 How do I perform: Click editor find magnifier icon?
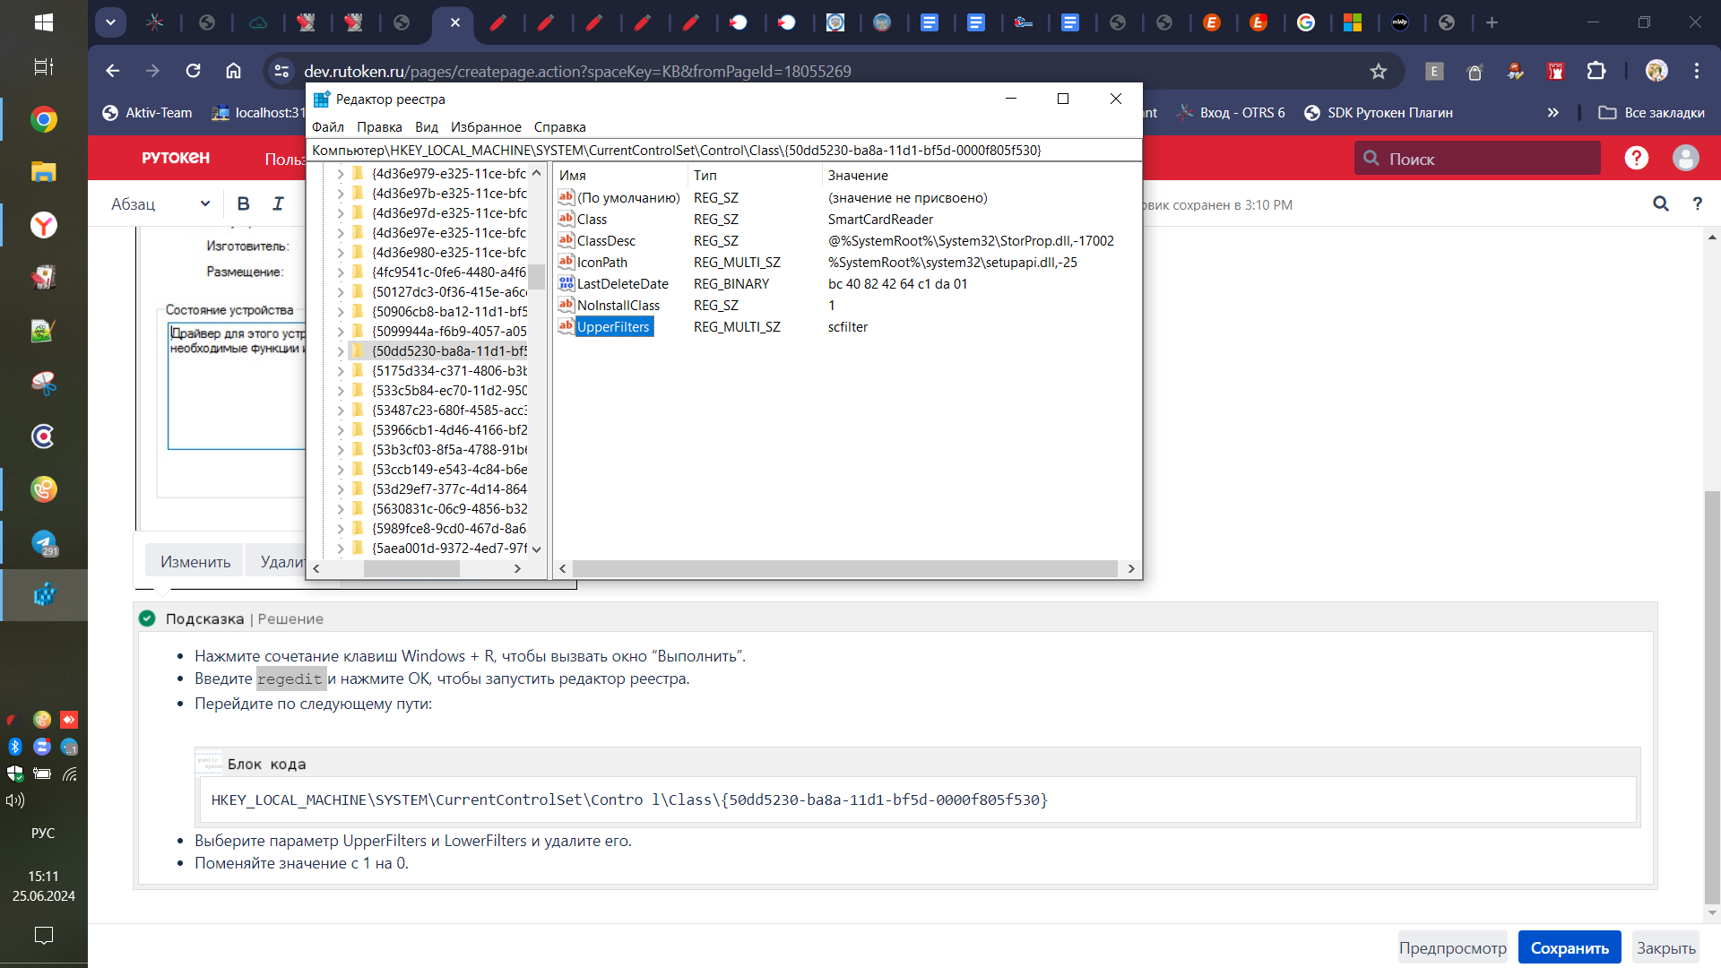1660,203
